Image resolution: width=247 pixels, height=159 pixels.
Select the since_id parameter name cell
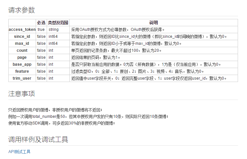[x=22, y=37]
